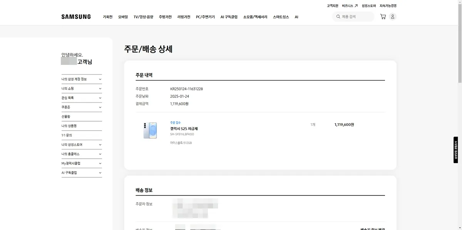Click the search magnifier icon
462x230 pixels.
click(x=338, y=17)
